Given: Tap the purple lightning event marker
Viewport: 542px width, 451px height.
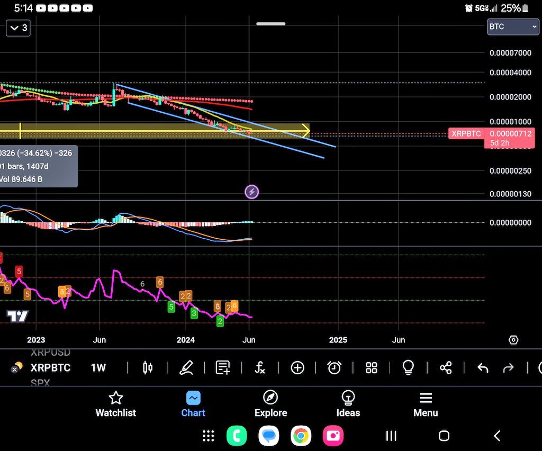Looking at the screenshot, I should click(251, 192).
